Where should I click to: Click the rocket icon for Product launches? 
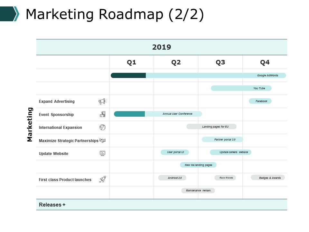(x=102, y=179)
